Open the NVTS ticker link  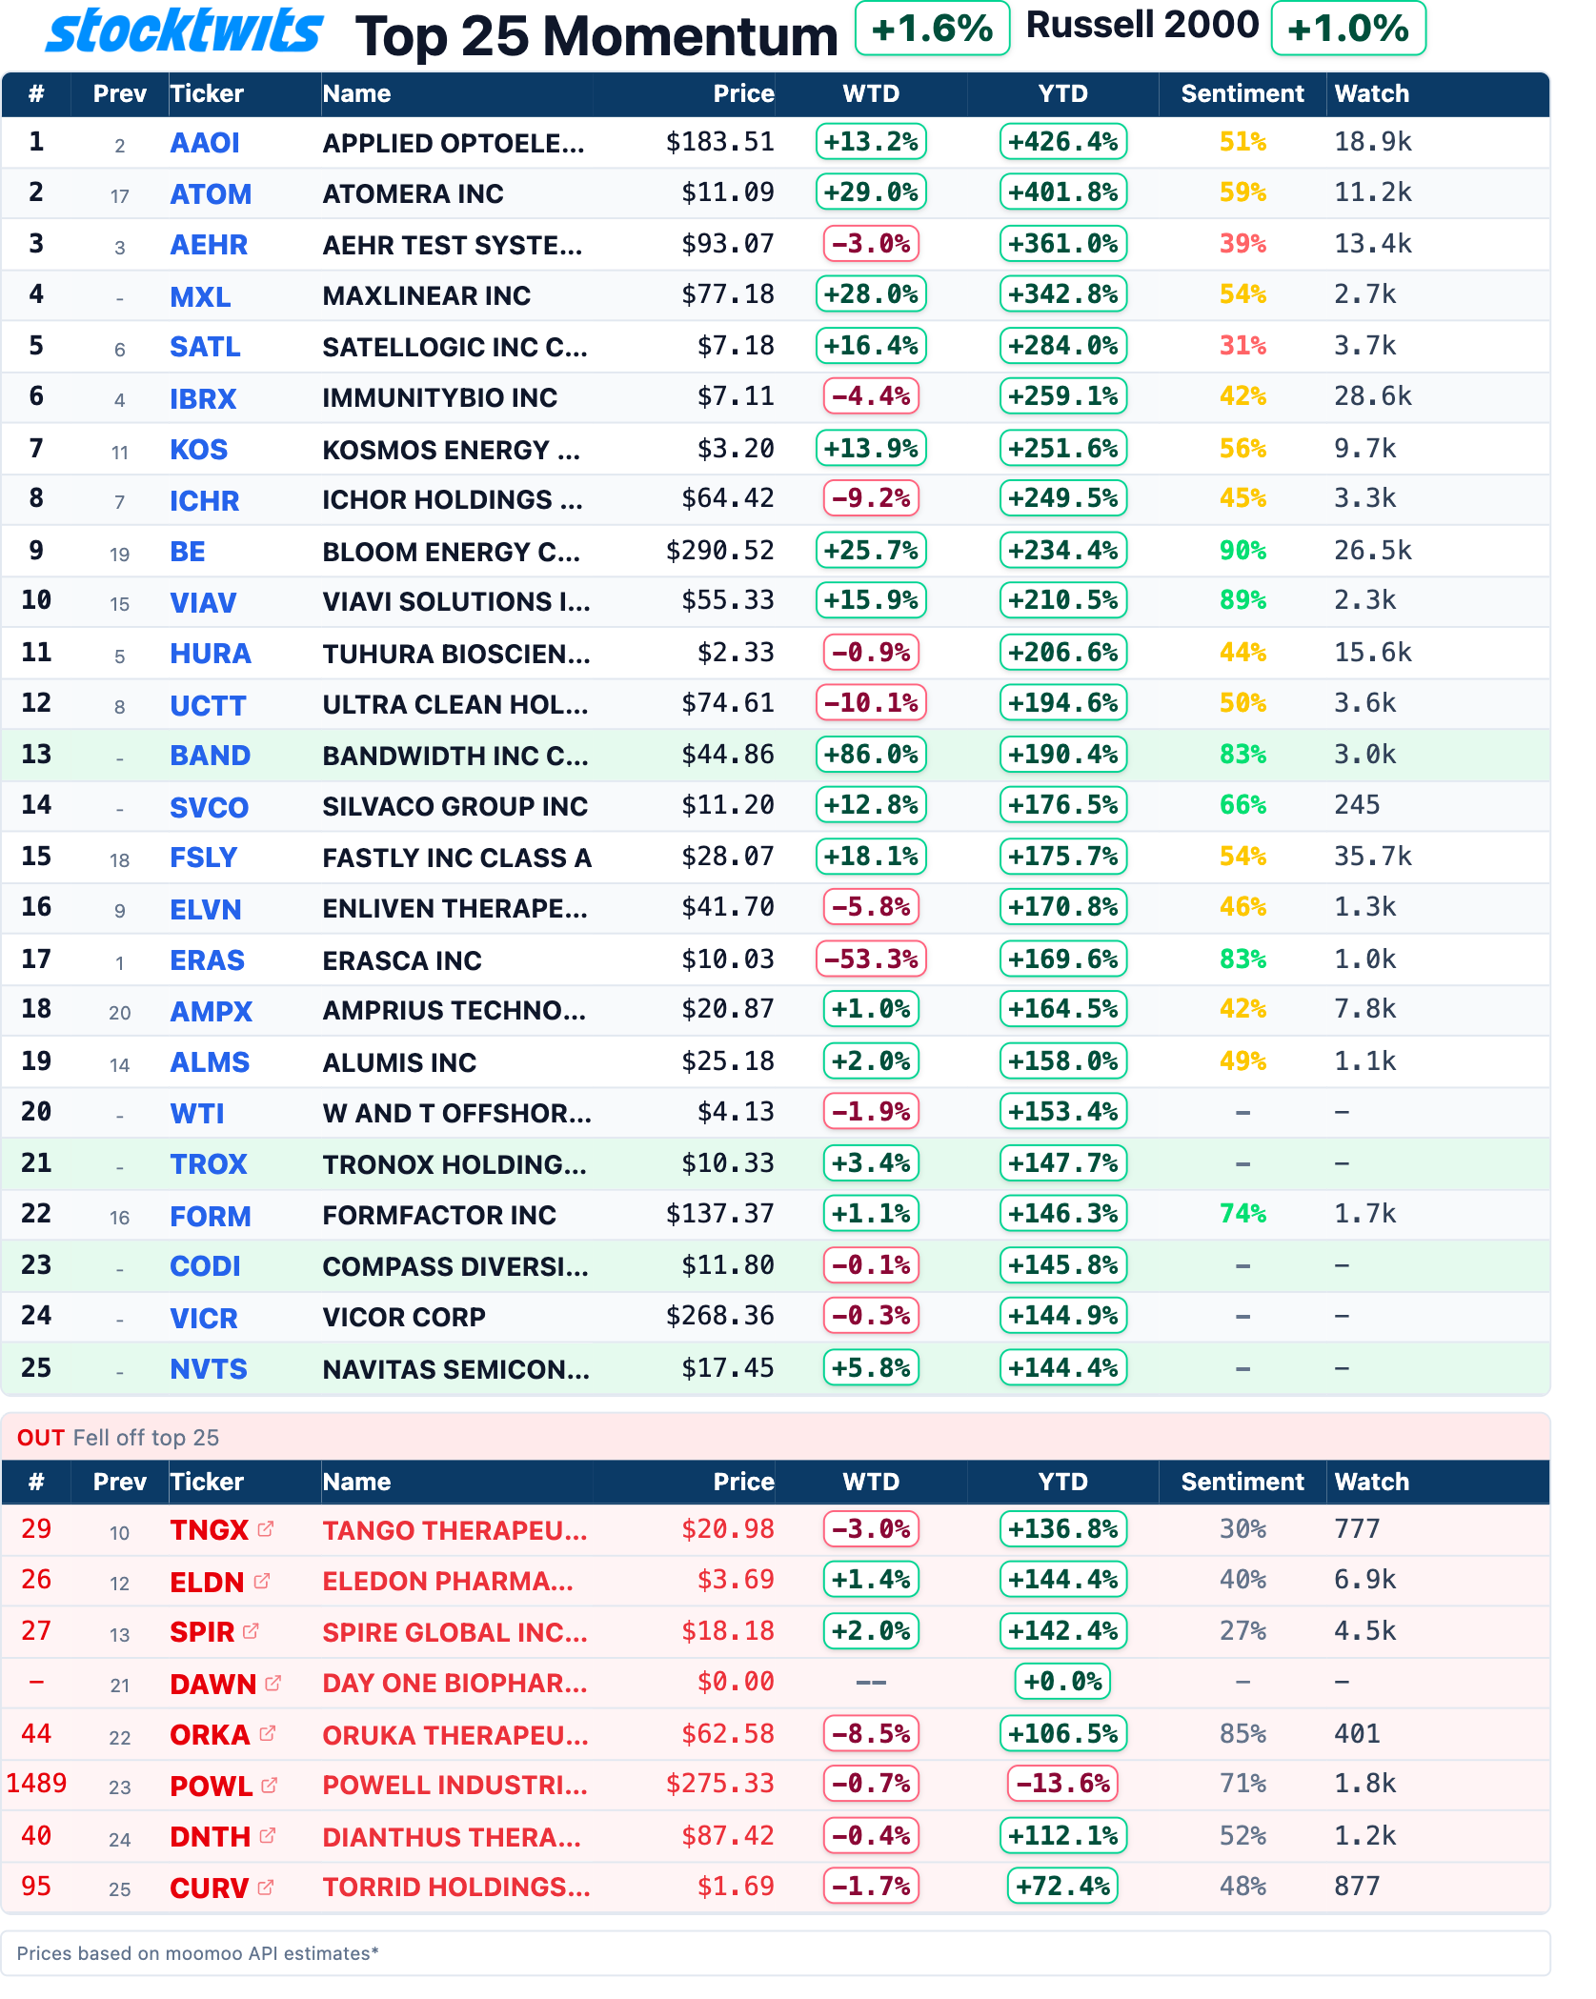(209, 1369)
